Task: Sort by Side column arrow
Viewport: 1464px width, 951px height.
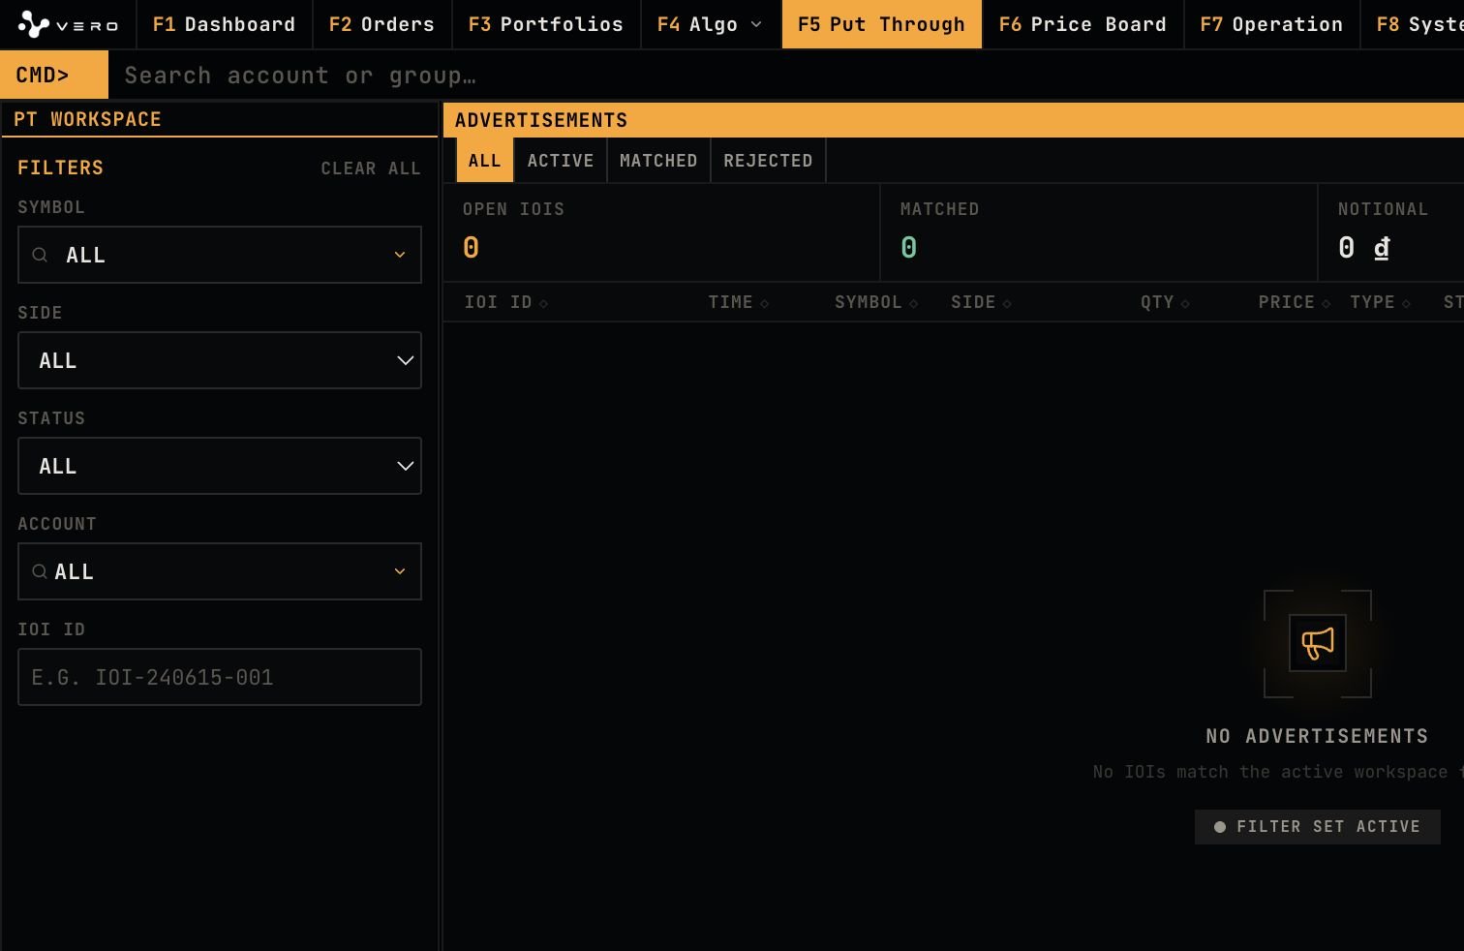Action: (1007, 303)
